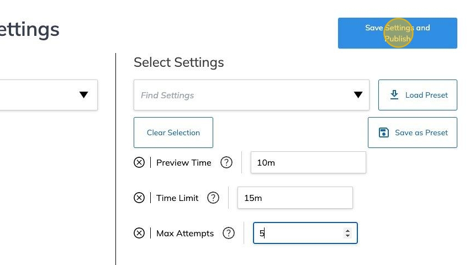The height and width of the screenshot is (265, 475).
Task: Focus the Preview Time input field
Action: point(308,162)
